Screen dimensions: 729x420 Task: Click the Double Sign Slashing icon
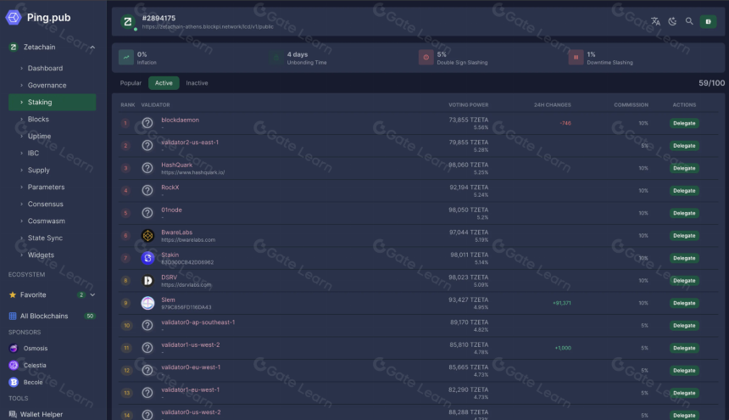click(426, 57)
